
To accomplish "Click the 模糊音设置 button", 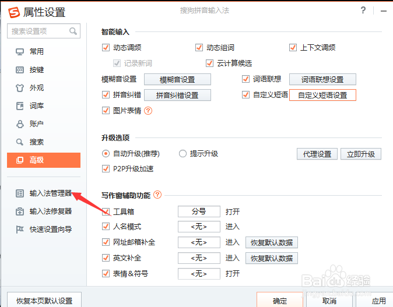I will (x=177, y=79).
